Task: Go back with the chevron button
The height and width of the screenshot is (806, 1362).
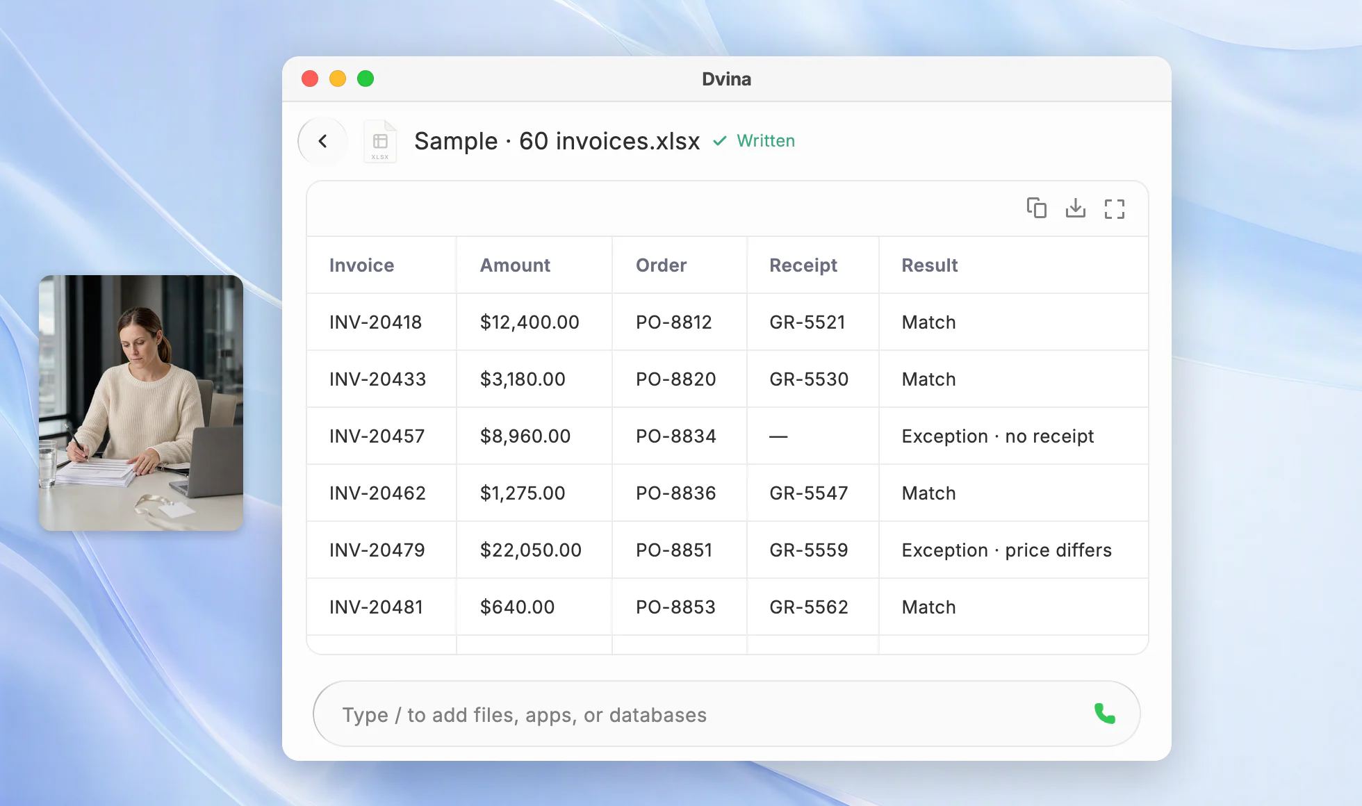Action: tap(322, 141)
